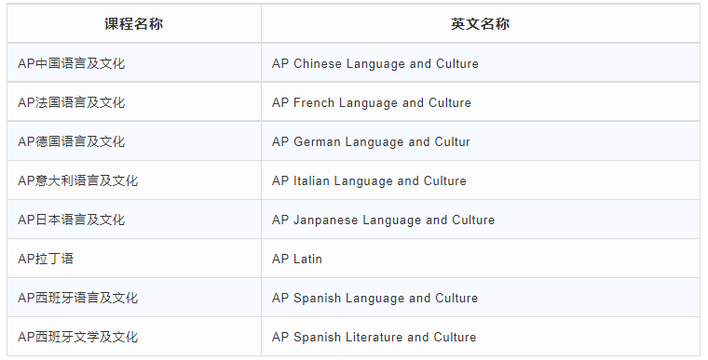Select the AP Latin text
708x360 pixels.
coord(297,259)
